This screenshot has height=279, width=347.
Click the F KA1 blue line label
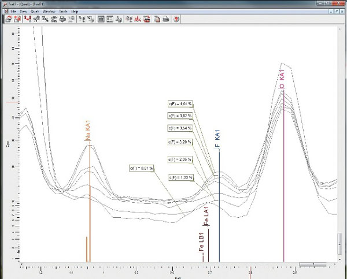point(218,139)
